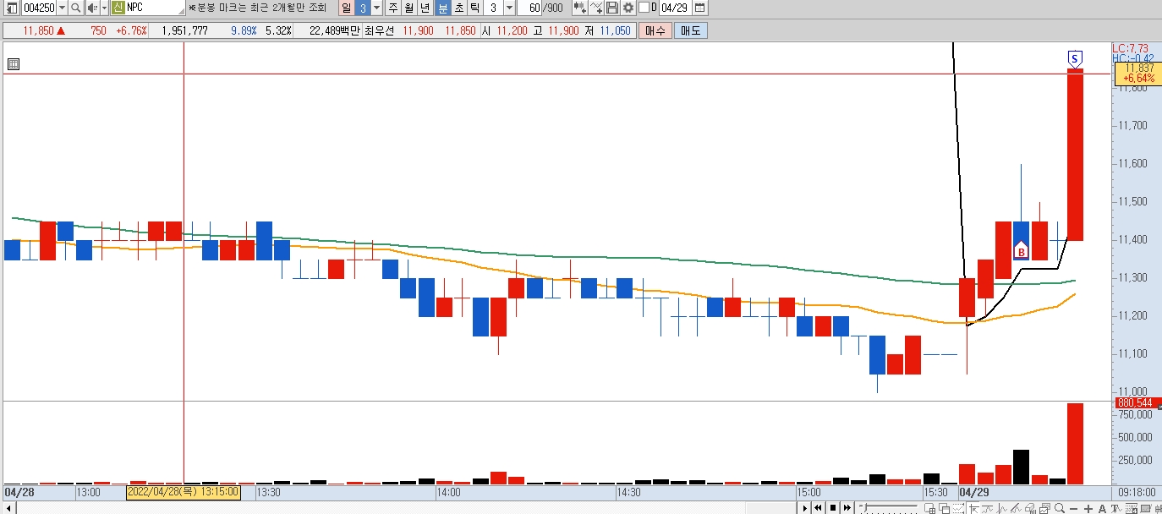Click the 매도 sell button
The image size is (1162, 514).
pos(691,30)
